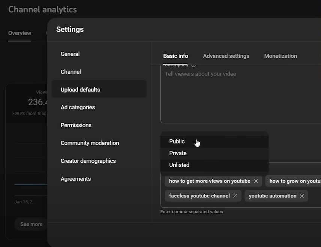This screenshot has height=247, width=321.
Task: Open Permissions settings
Action: (x=76, y=125)
